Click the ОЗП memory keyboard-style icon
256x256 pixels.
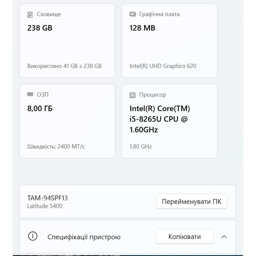30,94
